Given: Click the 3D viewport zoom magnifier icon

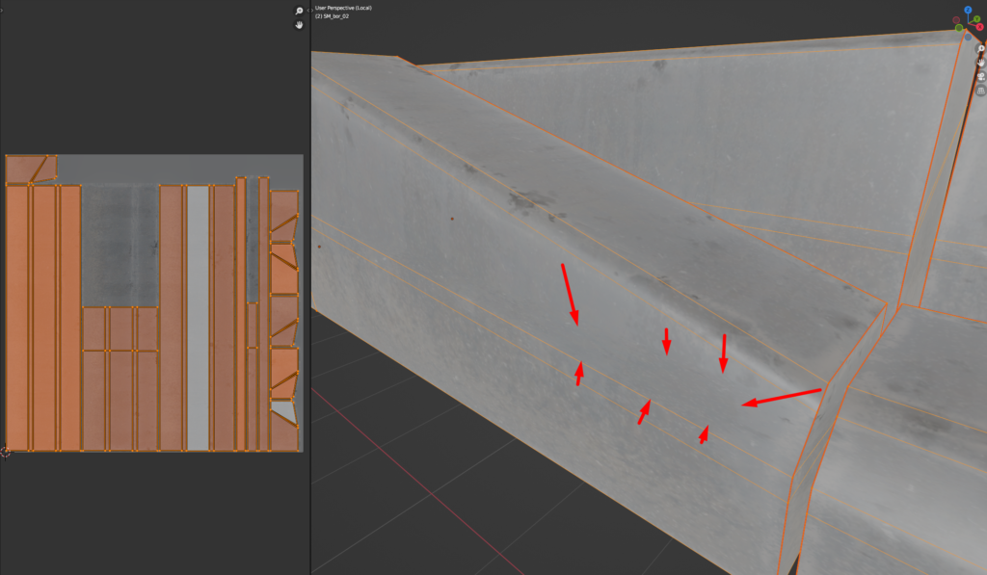Looking at the screenshot, I should [981, 48].
